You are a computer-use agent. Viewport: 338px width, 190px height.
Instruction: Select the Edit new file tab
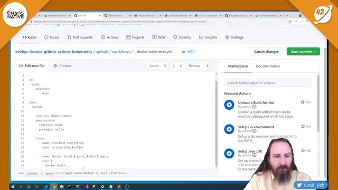(32, 66)
